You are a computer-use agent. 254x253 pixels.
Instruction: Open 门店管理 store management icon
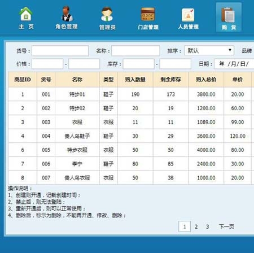click(x=148, y=19)
